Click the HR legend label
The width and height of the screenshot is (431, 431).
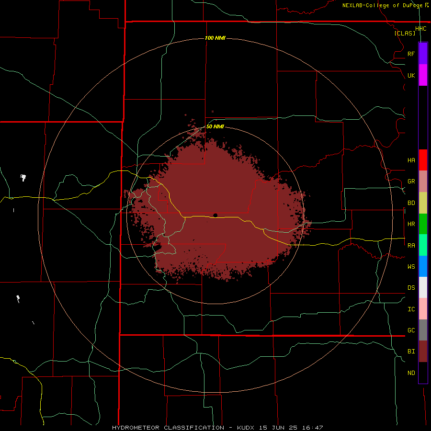click(411, 224)
